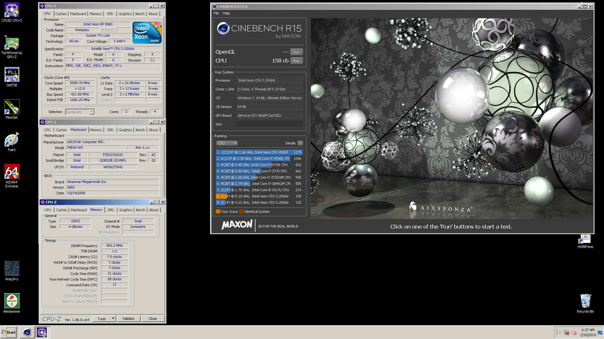
Task: Open the Tools dropdown arrow in CPU-Z
Action: tap(113, 319)
